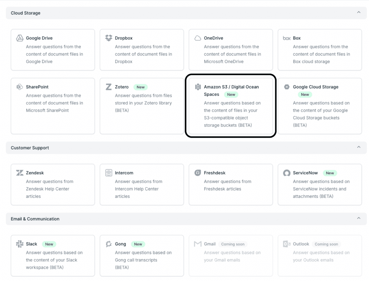Select the Zotero Z icon

[x=108, y=87]
